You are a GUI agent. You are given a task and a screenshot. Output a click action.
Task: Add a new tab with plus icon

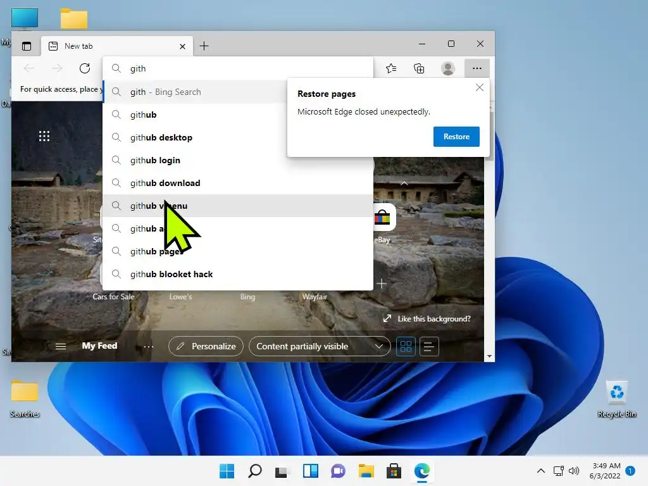[x=204, y=46]
